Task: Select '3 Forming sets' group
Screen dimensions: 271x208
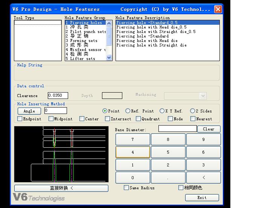Action: pos(85,40)
